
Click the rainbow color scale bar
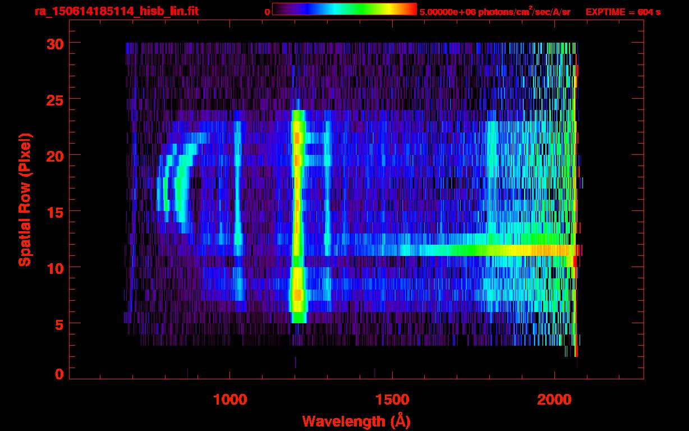click(x=344, y=9)
